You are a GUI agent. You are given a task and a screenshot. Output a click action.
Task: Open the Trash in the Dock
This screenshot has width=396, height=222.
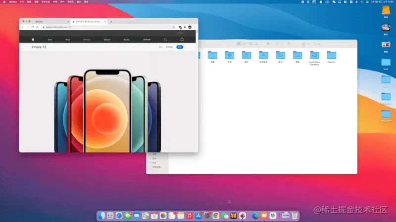point(295,216)
